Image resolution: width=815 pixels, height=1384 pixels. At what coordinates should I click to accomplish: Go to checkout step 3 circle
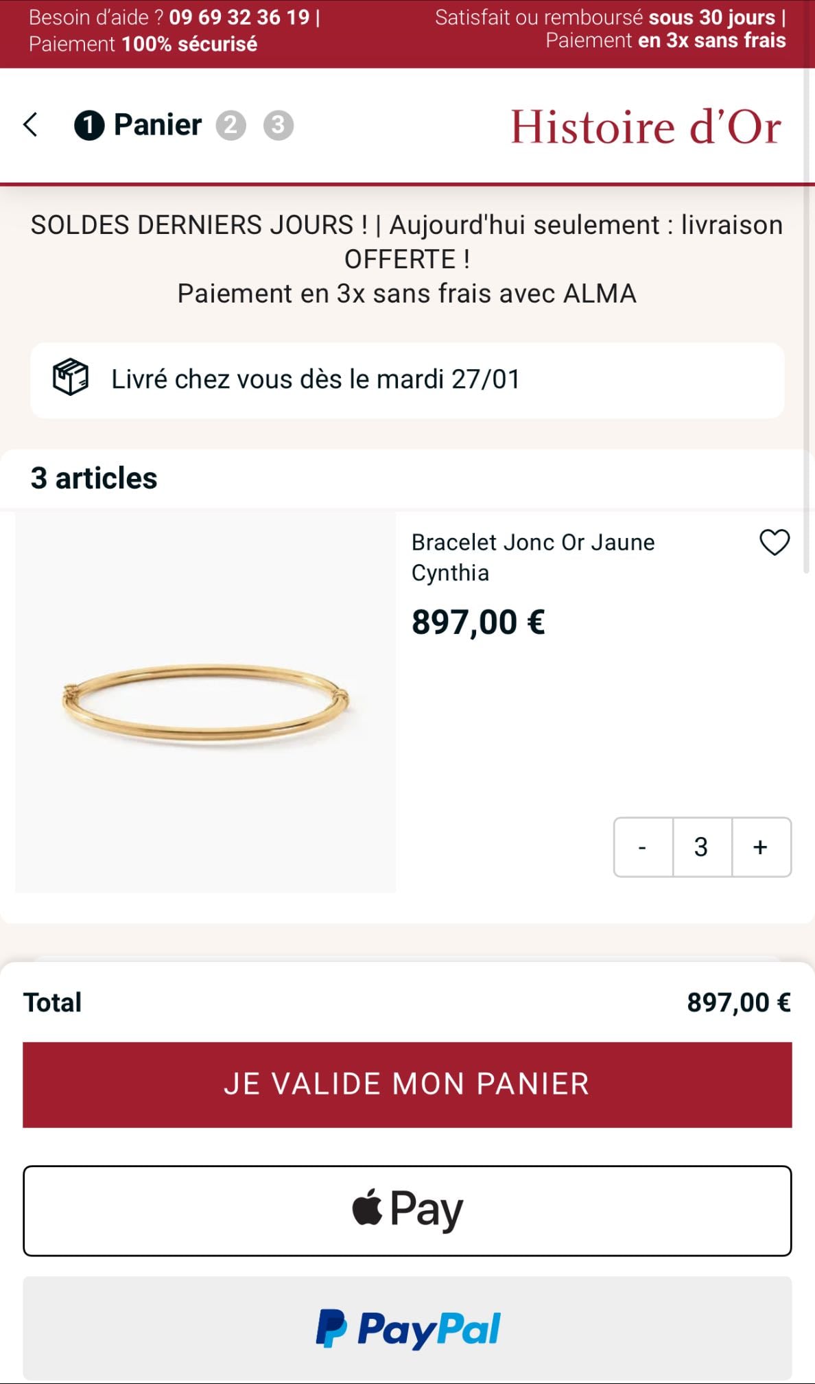pyautogui.click(x=279, y=126)
